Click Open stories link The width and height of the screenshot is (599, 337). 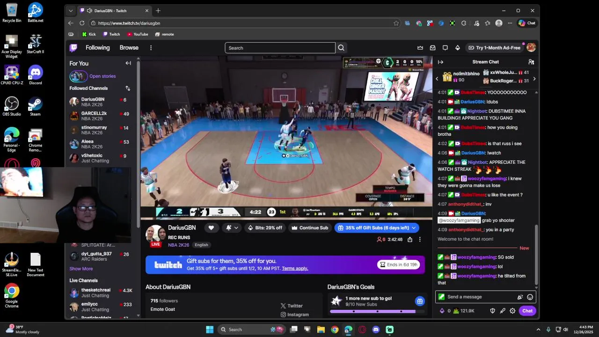point(102,76)
